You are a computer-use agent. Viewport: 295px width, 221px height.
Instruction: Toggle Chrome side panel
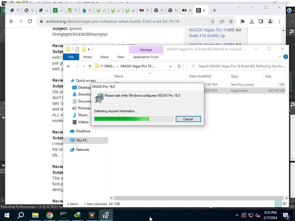click(x=261, y=21)
